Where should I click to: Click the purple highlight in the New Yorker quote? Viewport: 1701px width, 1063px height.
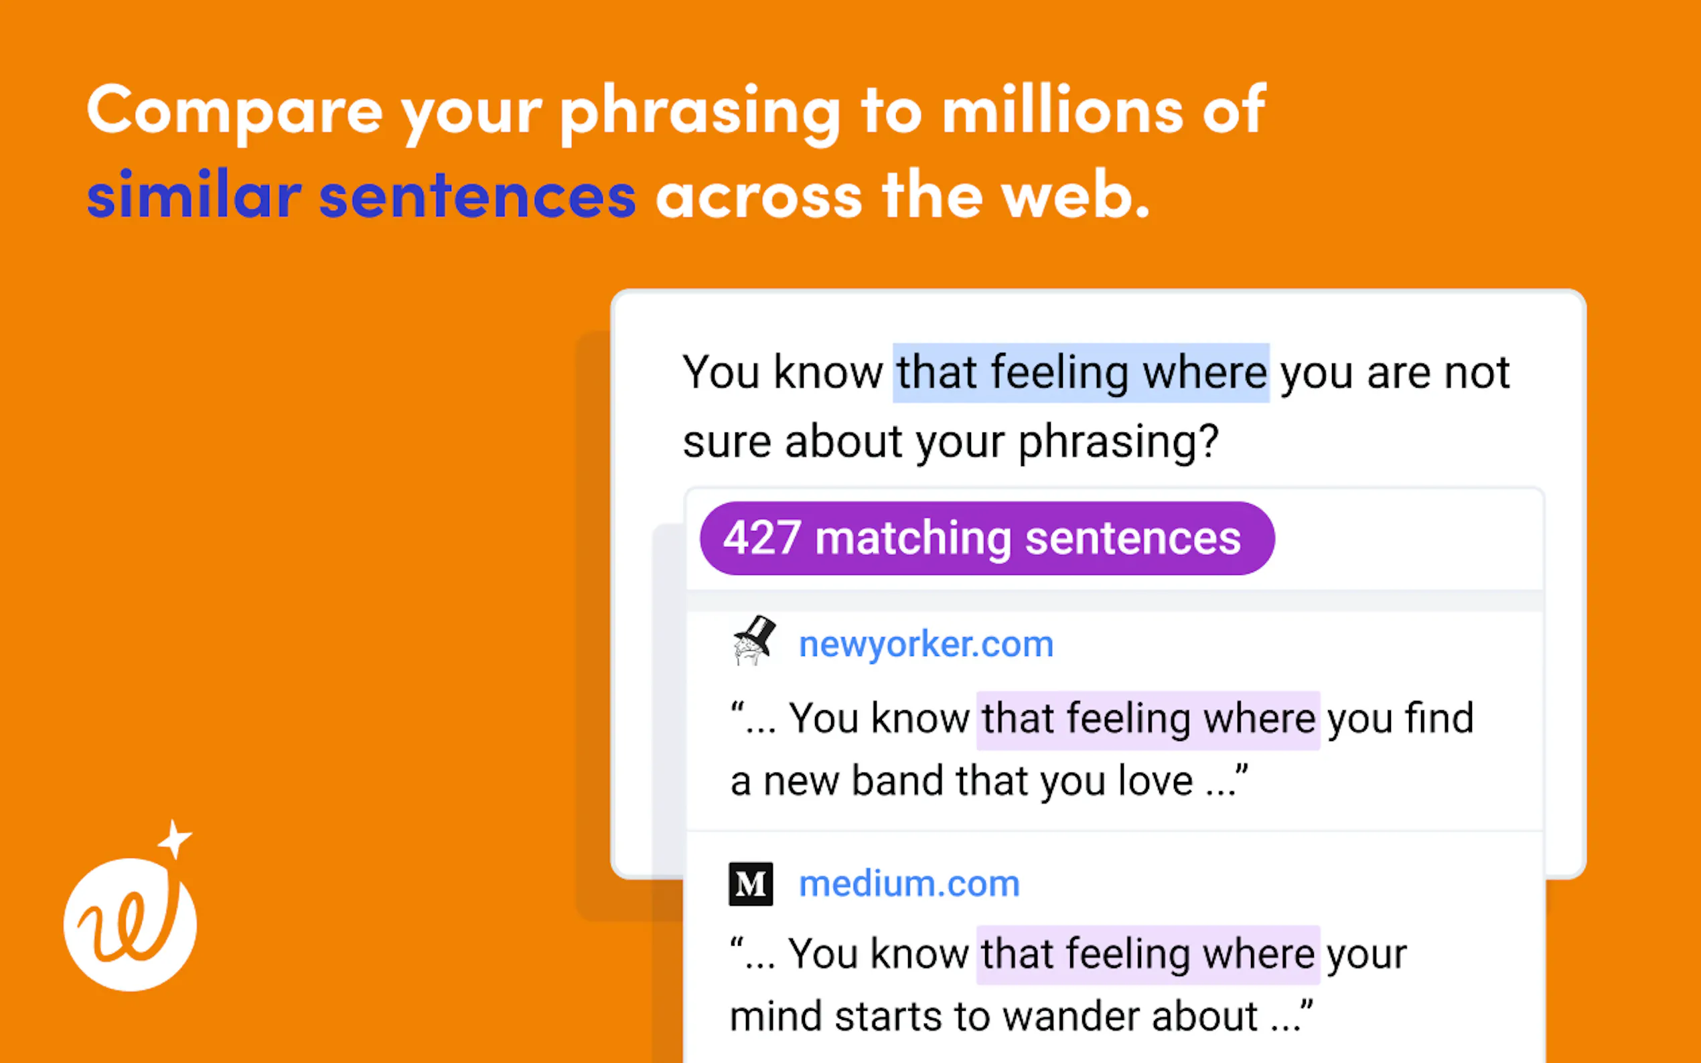pyautogui.click(x=1148, y=720)
